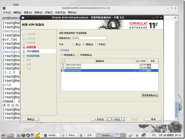
Task: Uncheck the /dev/raw/raw3 disk checkbox
Action: click(63, 70)
